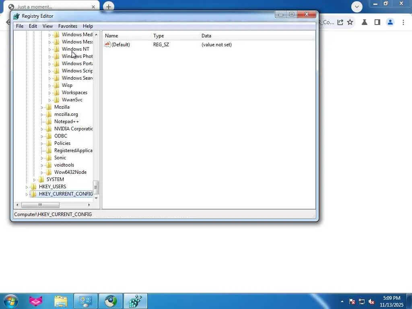Expand the Windows NT key

[49, 49]
